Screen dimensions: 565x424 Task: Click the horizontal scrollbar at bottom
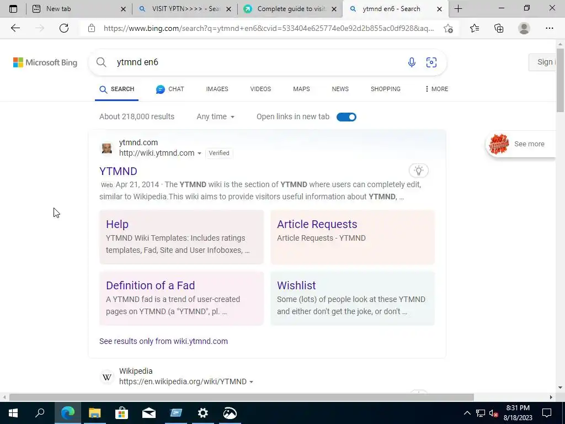click(x=242, y=397)
